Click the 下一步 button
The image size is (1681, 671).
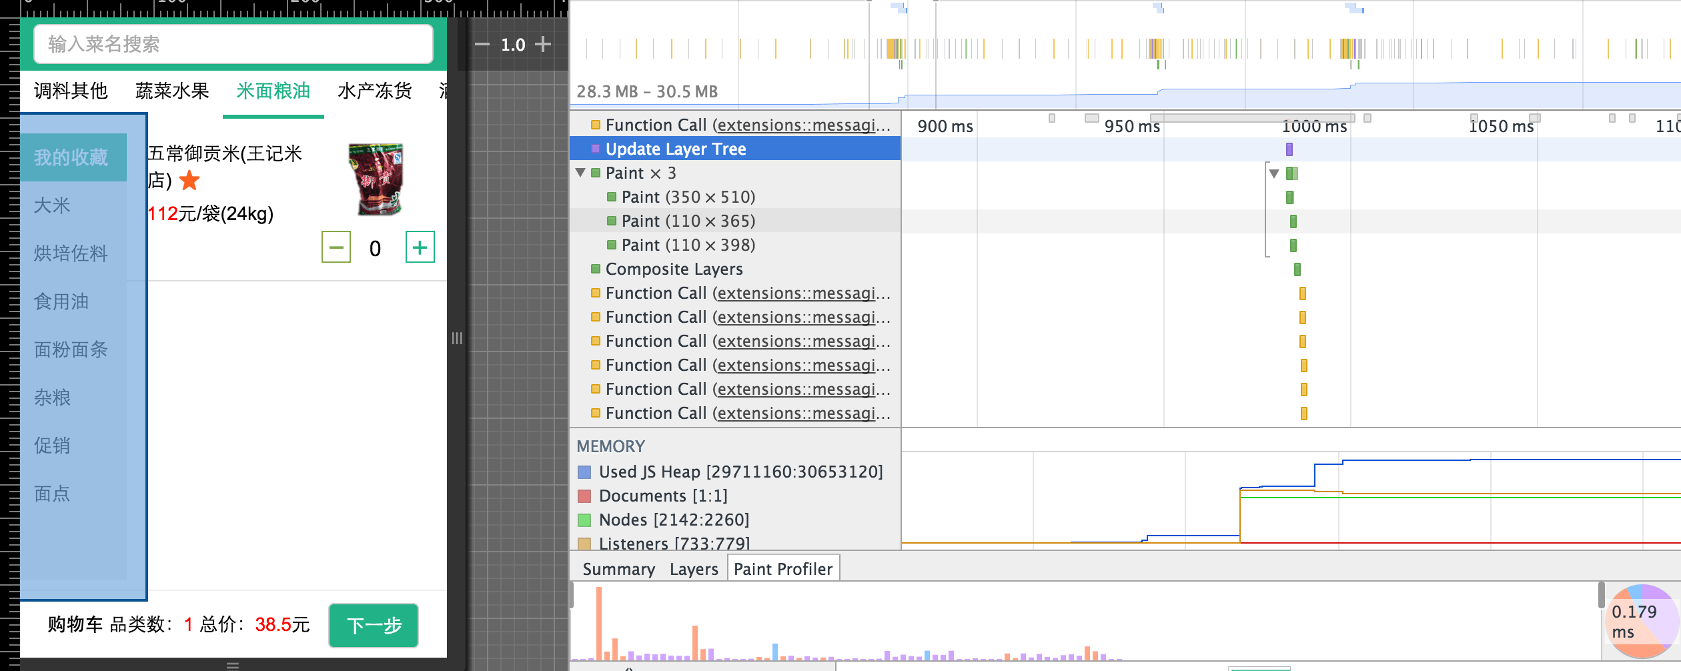(x=374, y=625)
